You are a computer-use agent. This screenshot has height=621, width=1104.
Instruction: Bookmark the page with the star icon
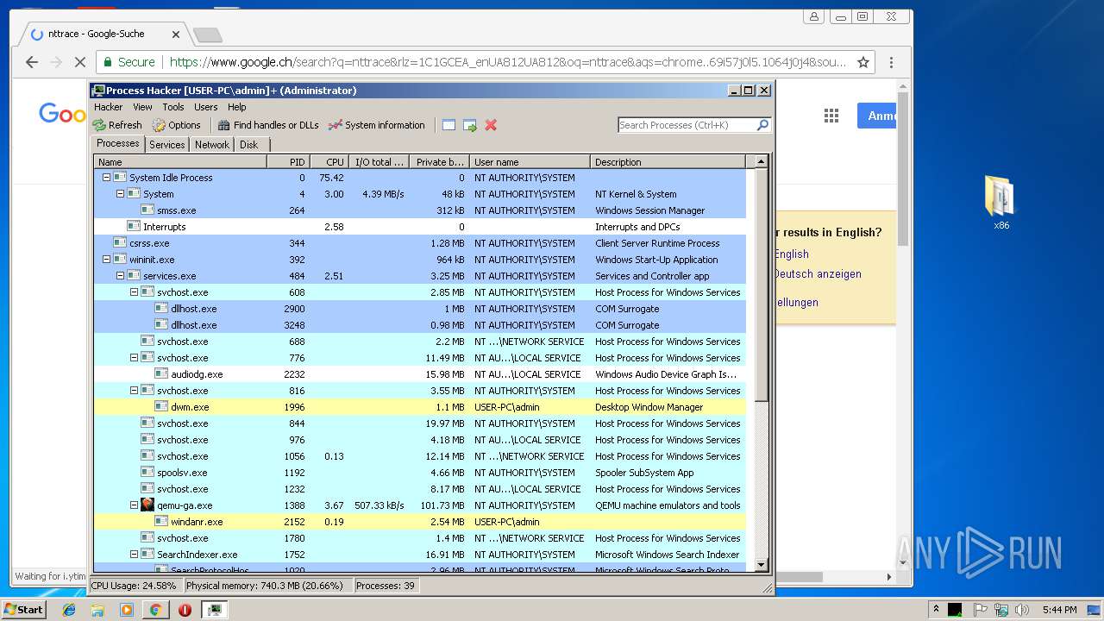pos(863,62)
